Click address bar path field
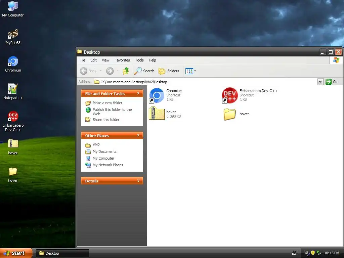This screenshot has width=344, height=258. point(206,82)
